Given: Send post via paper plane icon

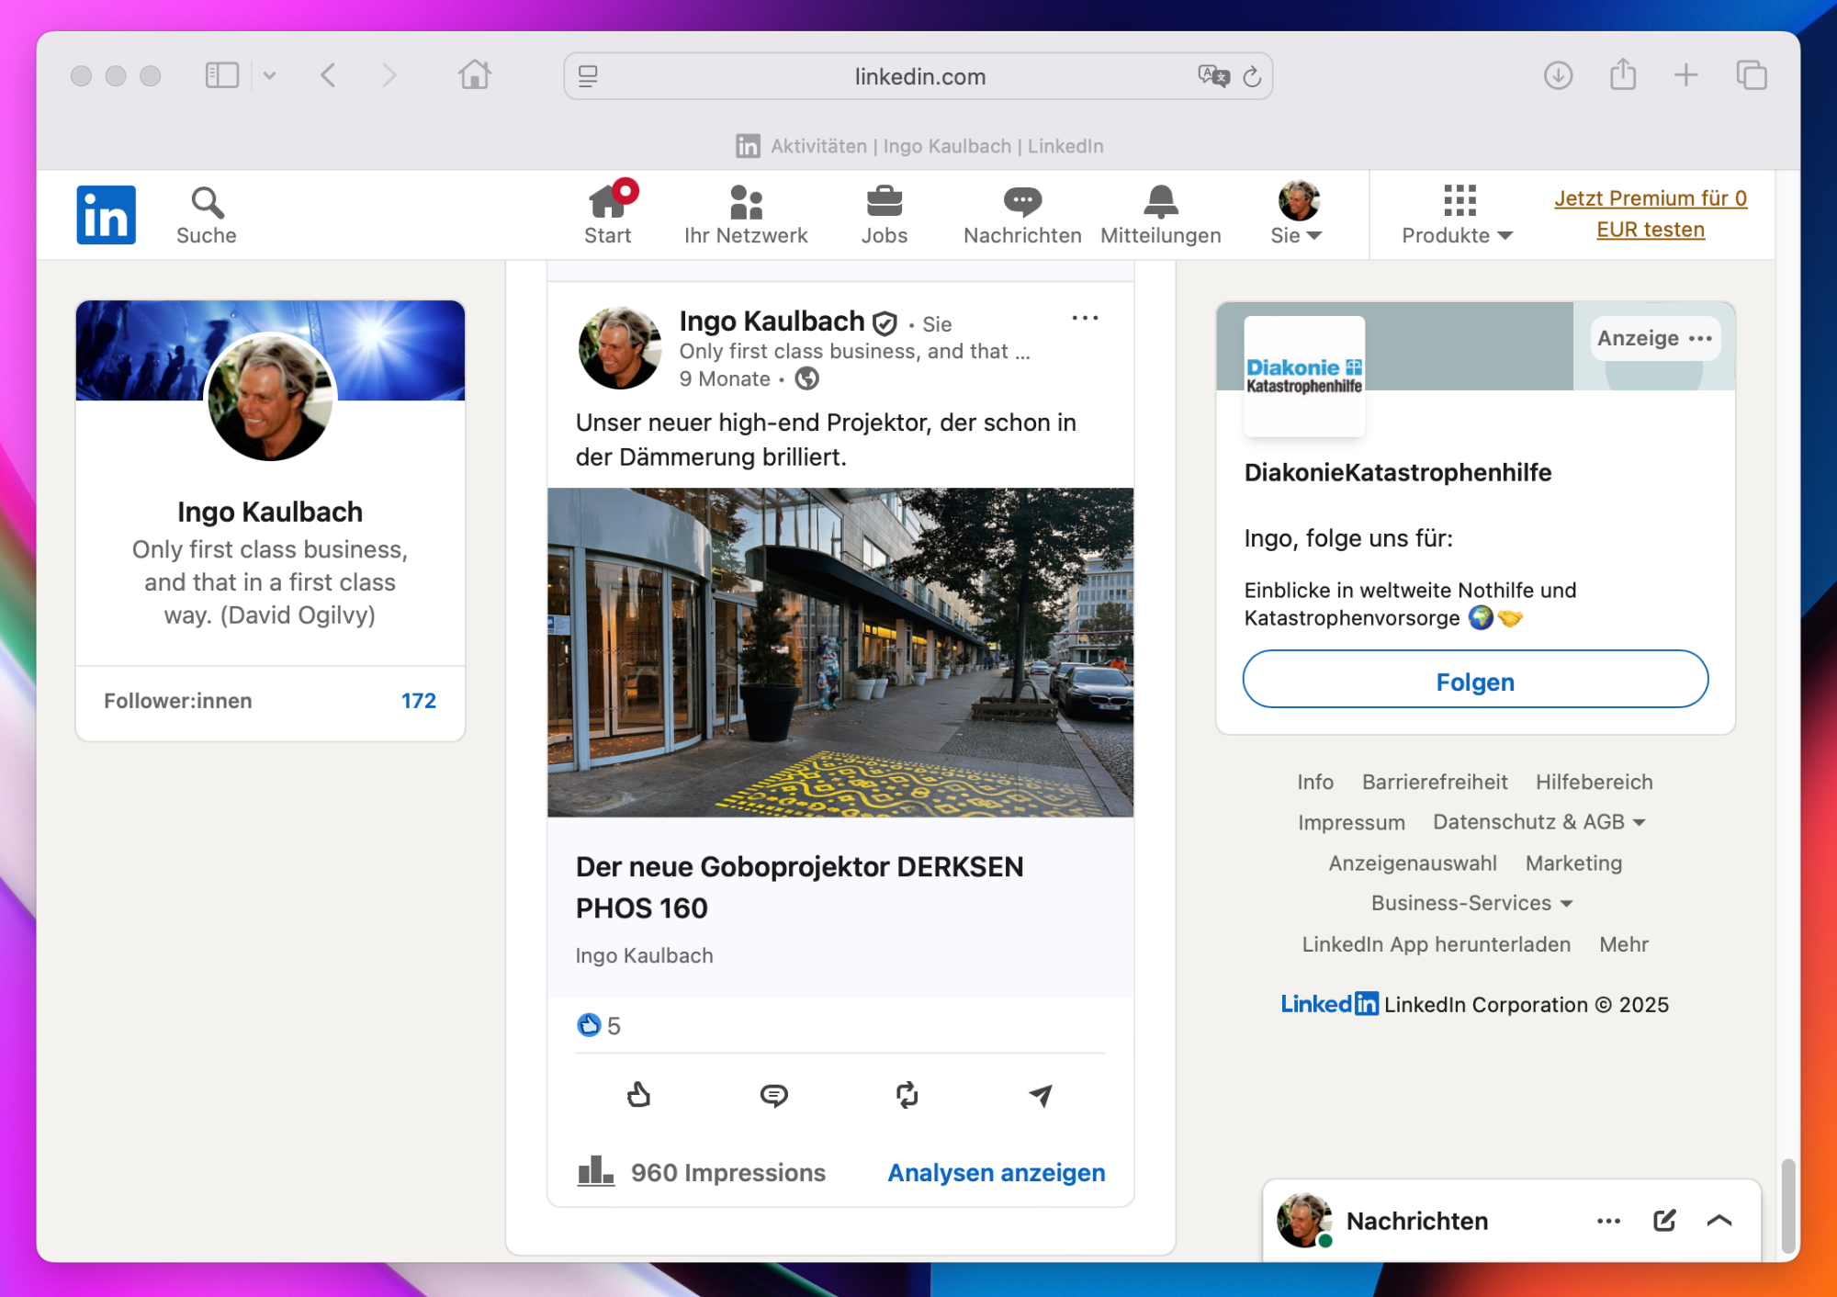Looking at the screenshot, I should (1040, 1094).
